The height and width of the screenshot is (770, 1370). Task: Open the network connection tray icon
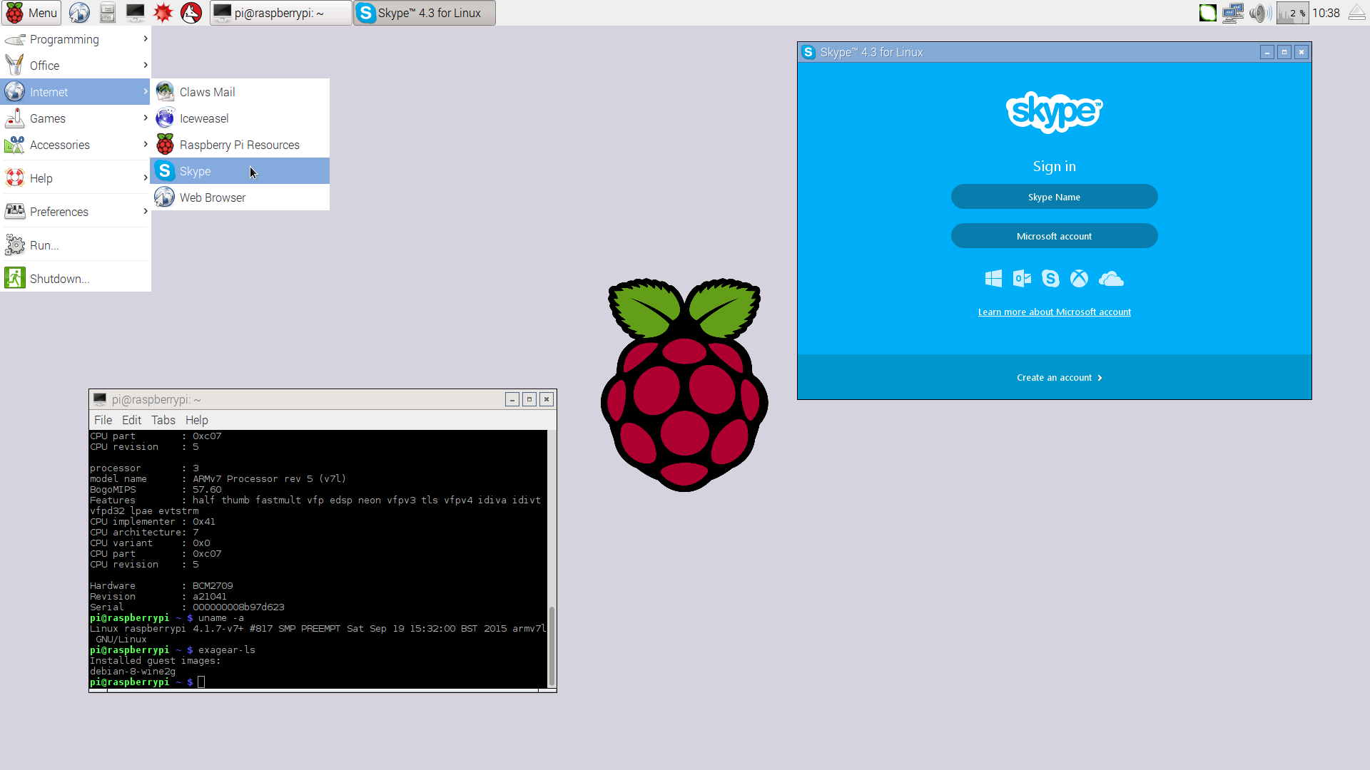(1233, 13)
